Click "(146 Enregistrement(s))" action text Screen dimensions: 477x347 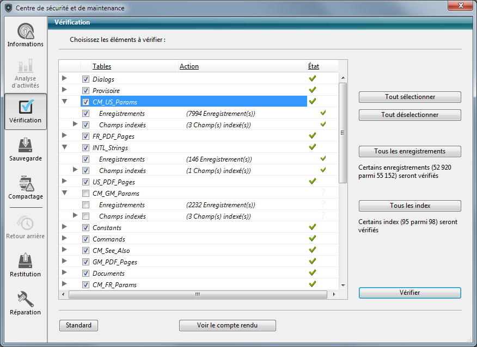[x=219, y=159]
